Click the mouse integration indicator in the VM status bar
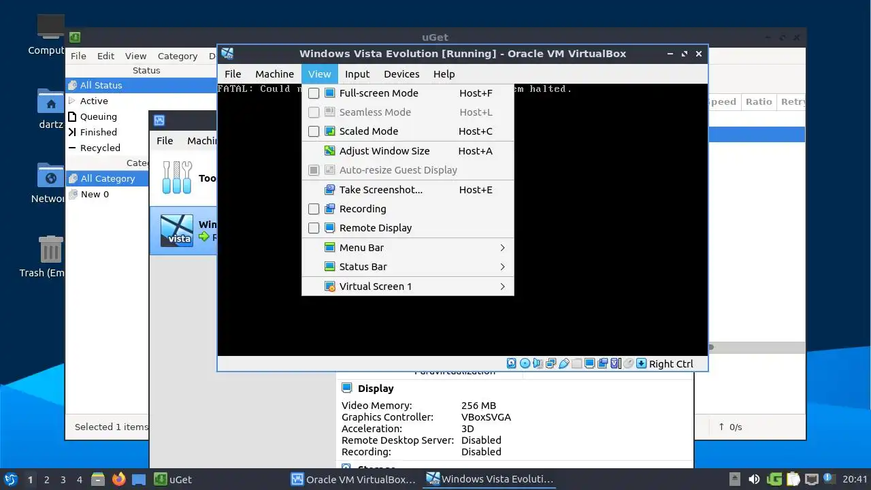Image resolution: width=871 pixels, height=490 pixels. point(628,363)
